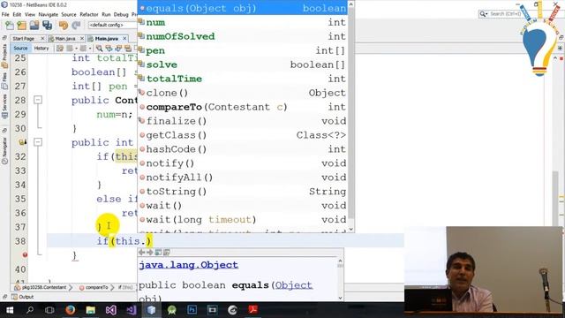Image resolution: width=565 pixels, height=318 pixels.
Task: Click the search magnifier icon in Quick Search
Action: point(483,14)
